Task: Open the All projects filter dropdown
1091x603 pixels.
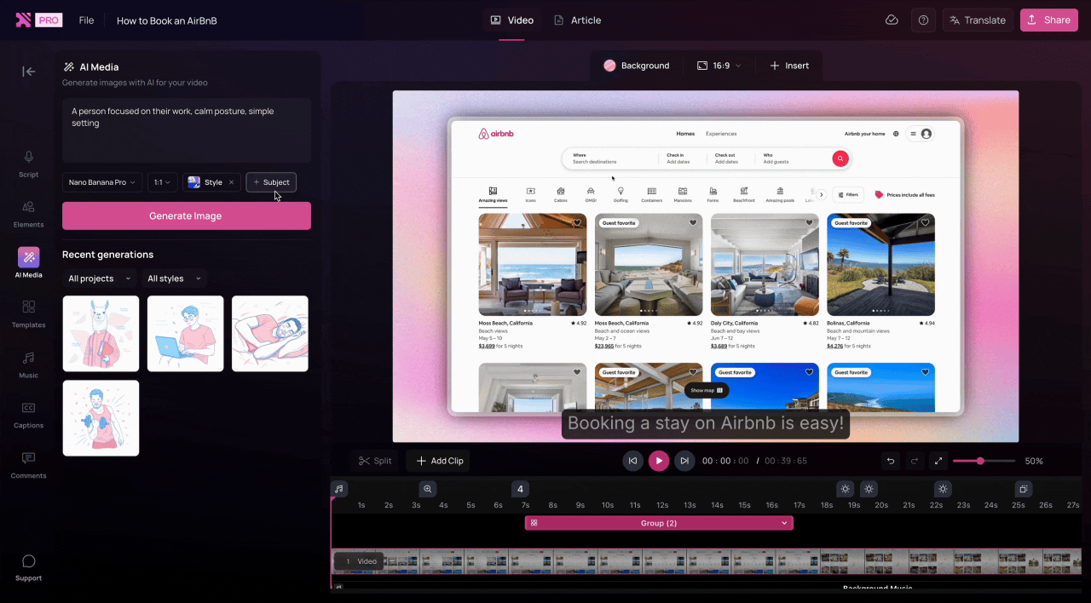Action: tap(100, 279)
